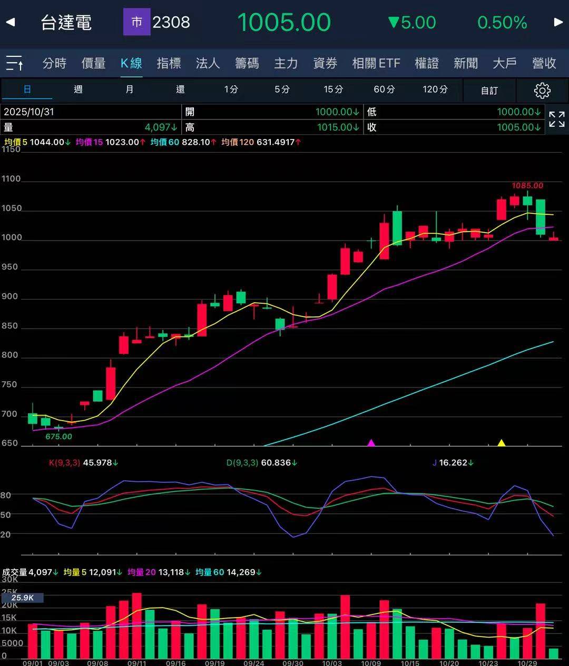Select 60分 interval button
The height and width of the screenshot is (666, 569).
click(384, 90)
